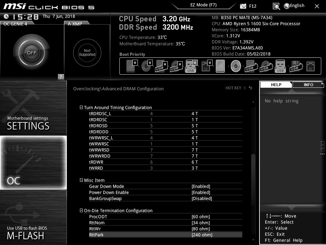Select the legacy CD/DVD disc boot icon
This screenshot has width=326, height=245.
pos(236,66)
